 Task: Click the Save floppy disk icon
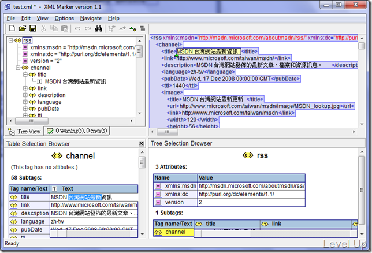pos(33,28)
